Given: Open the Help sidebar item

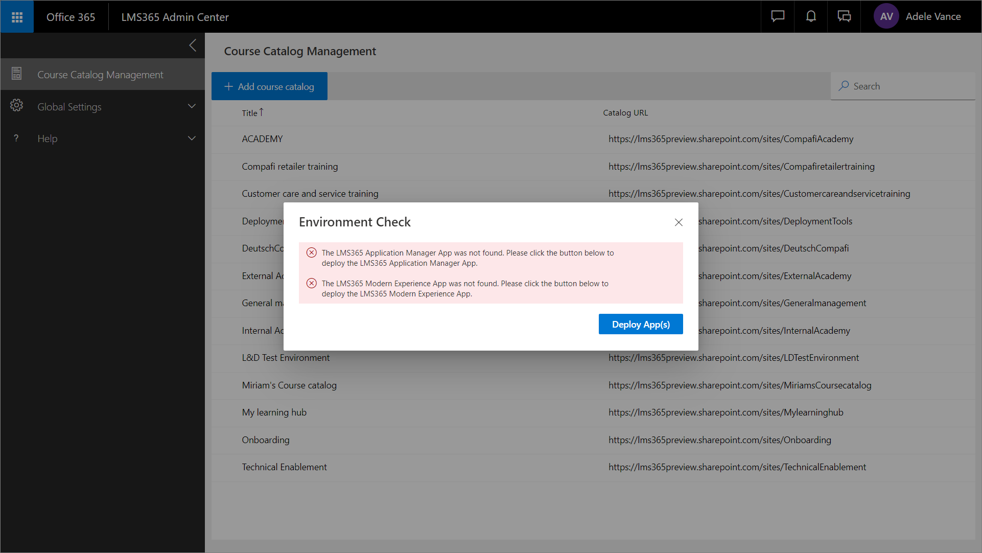Looking at the screenshot, I should (47, 139).
